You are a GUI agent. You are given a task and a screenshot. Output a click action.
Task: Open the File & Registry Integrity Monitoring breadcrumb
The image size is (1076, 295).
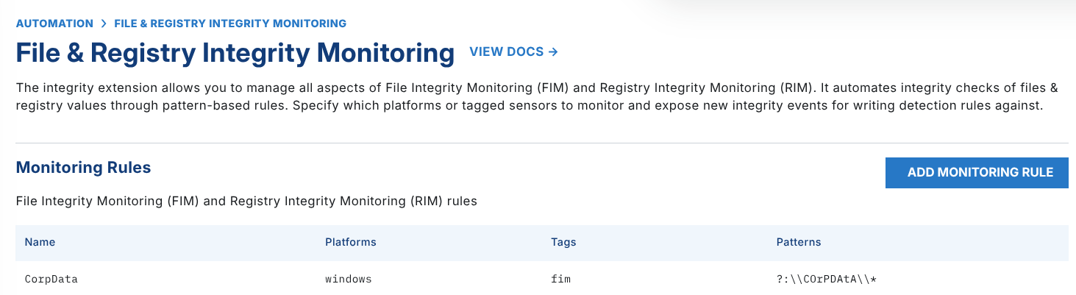[x=230, y=24]
